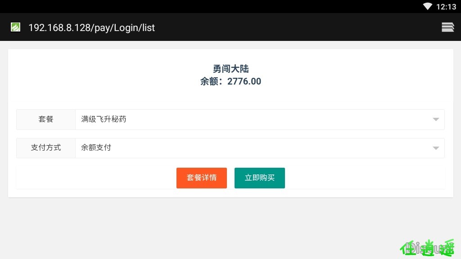Tap the Wi-Fi signal status icon

coord(428,6)
